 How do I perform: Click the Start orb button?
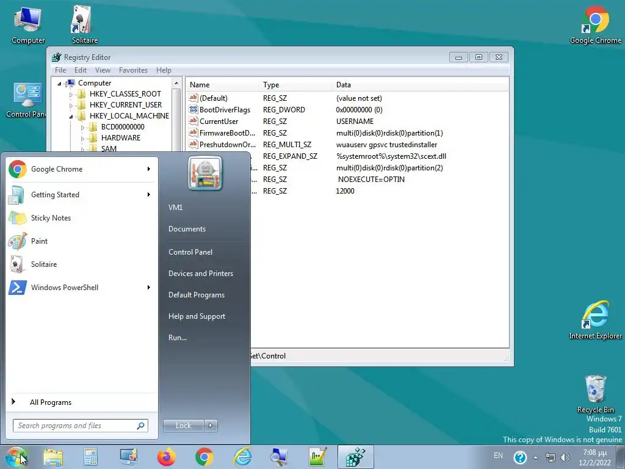coord(16,457)
